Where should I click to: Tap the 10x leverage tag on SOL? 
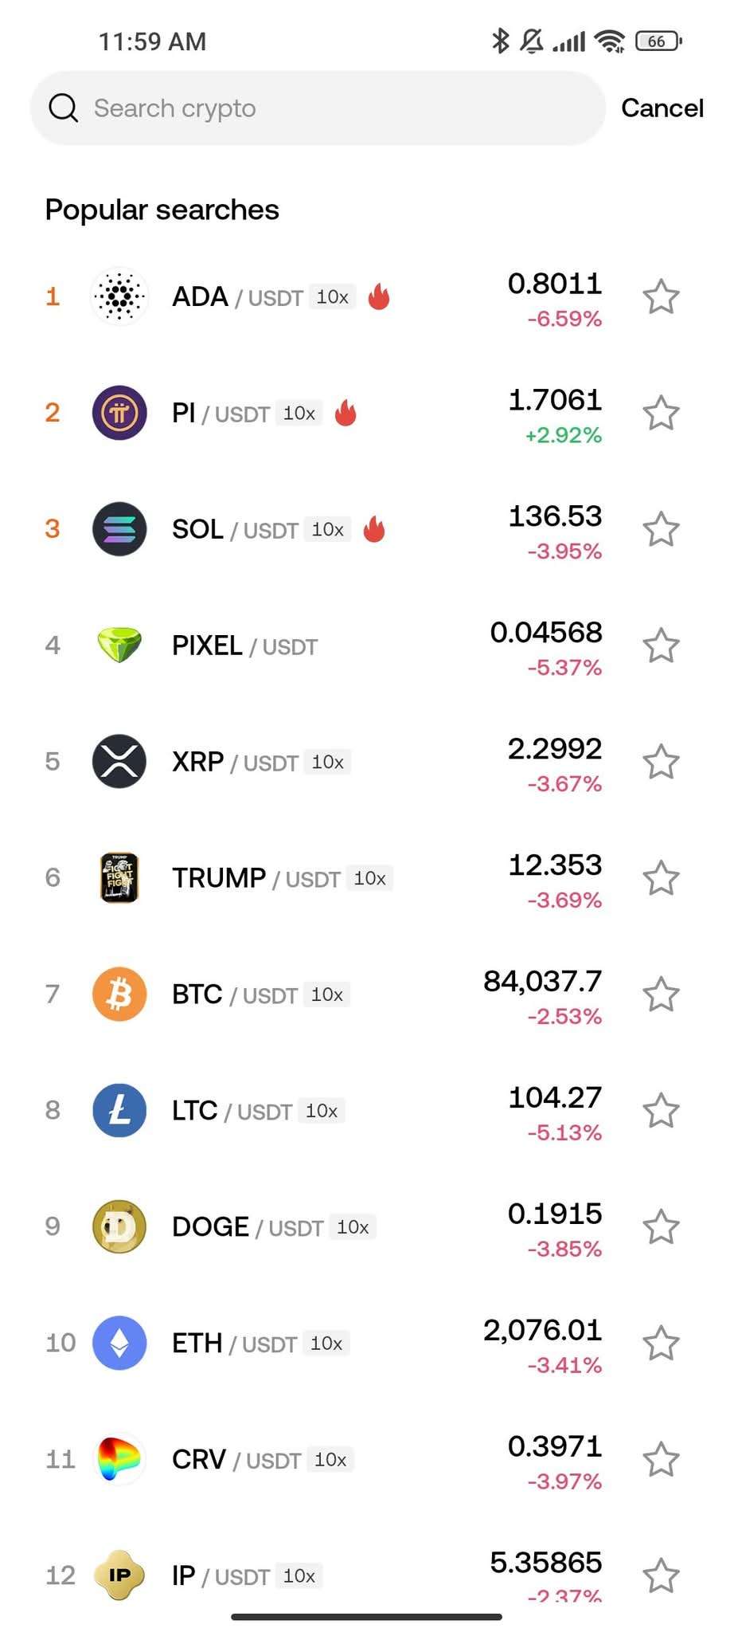[x=328, y=530]
